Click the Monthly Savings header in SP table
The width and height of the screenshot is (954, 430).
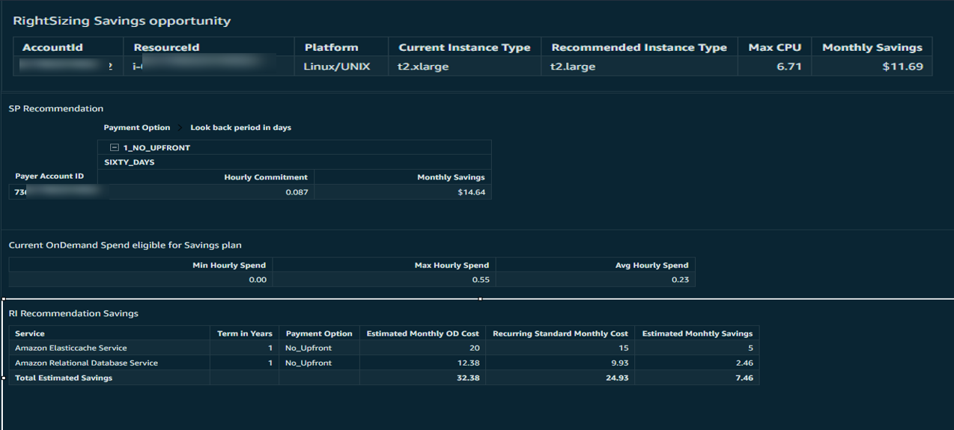451,177
